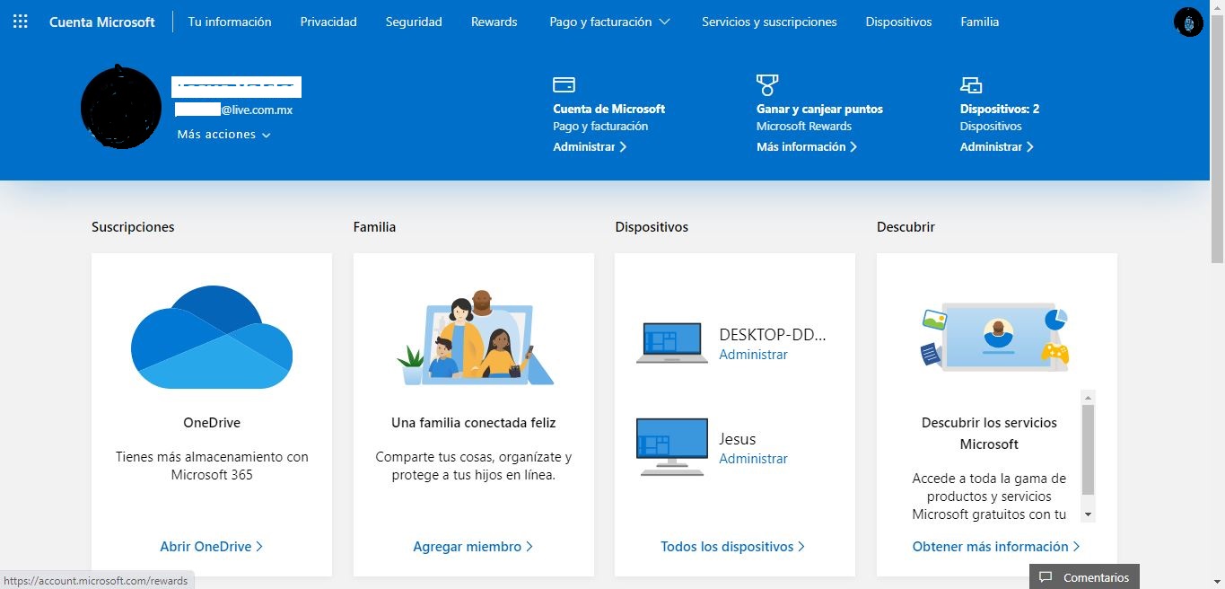Image resolution: width=1225 pixels, height=589 pixels.
Task: Open the Microsoft apps launcher grid icon
Action: pyautogui.click(x=20, y=22)
